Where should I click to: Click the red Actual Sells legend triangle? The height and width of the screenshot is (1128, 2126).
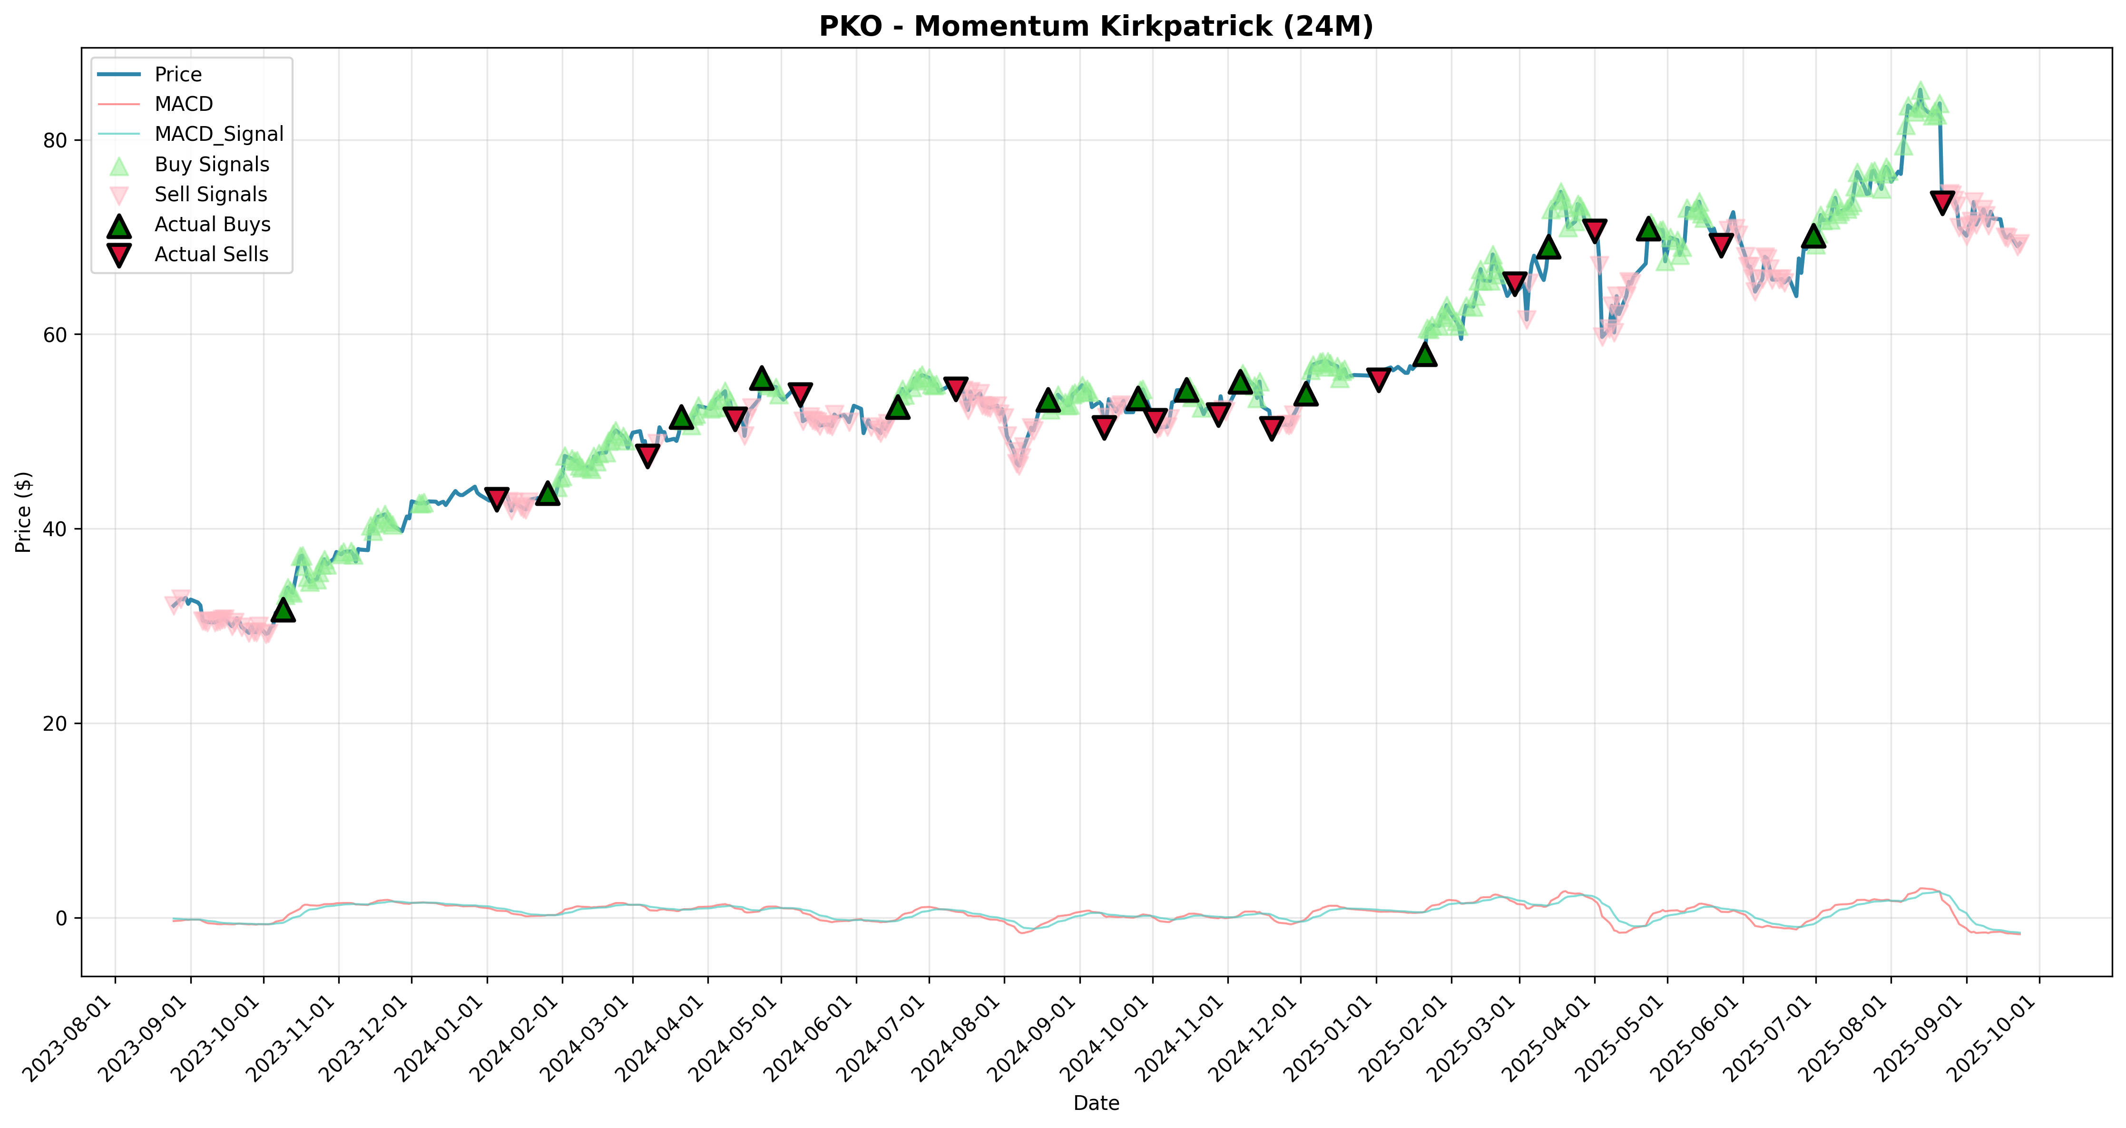pyautogui.click(x=120, y=255)
